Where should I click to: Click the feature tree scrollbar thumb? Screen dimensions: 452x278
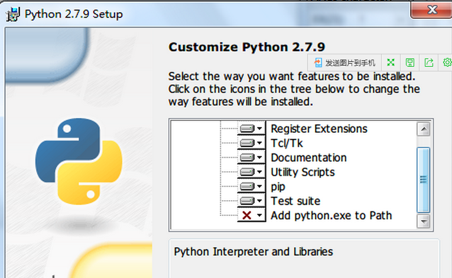click(x=424, y=180)
